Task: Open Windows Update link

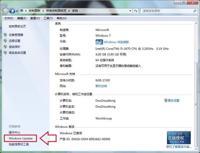Action: (21, 138)
